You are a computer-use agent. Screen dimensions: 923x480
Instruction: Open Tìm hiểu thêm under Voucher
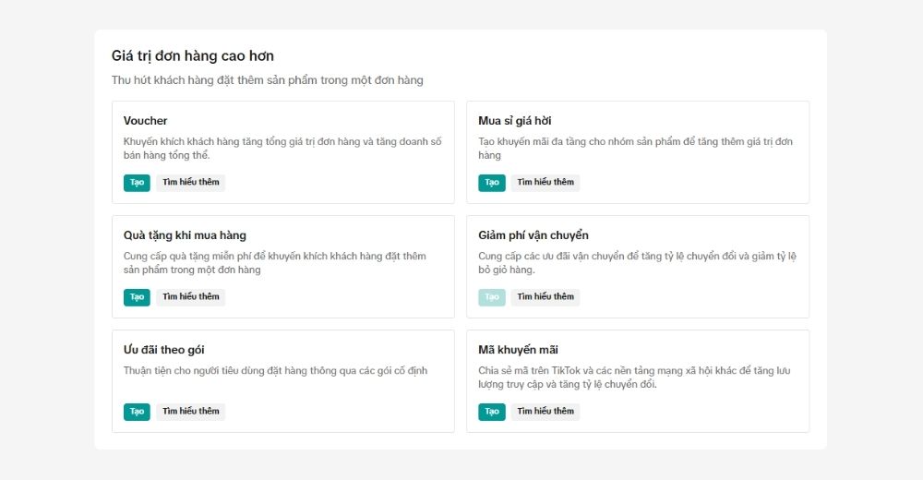[191, 183]
